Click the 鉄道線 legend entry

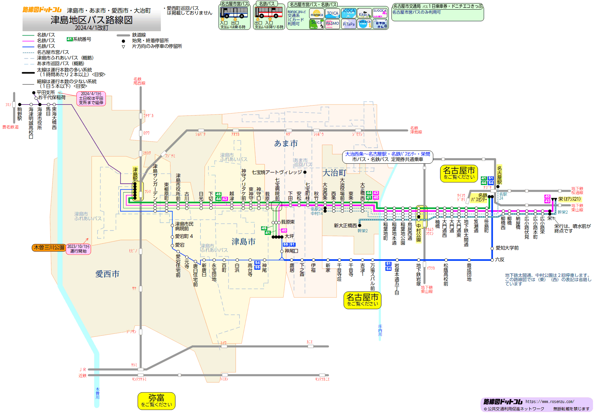click(x=139, y=35)
